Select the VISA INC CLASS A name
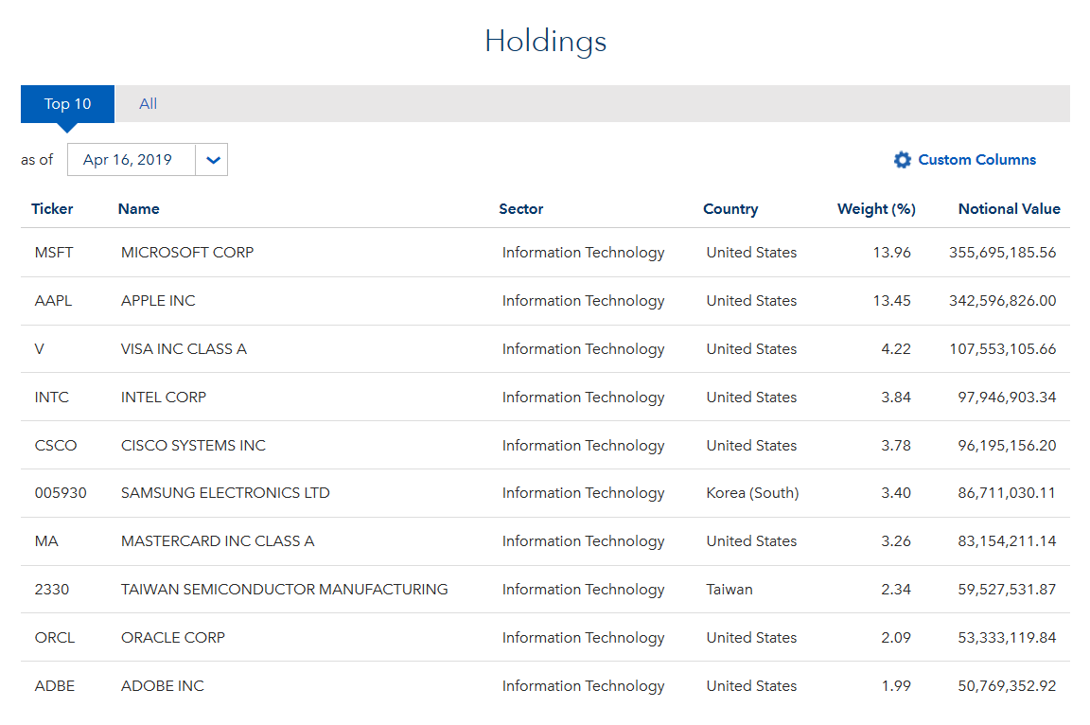This screenshot has width=1090, height=725. click(x=185, y=349)
